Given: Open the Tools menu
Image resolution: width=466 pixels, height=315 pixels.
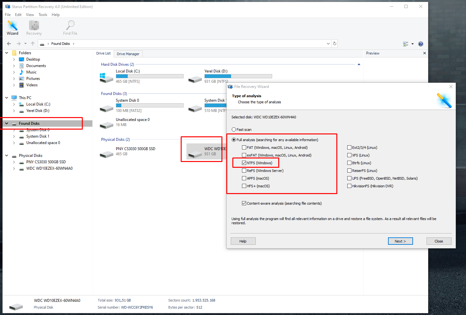Looking at the screenshot, I should click(43, 15).
